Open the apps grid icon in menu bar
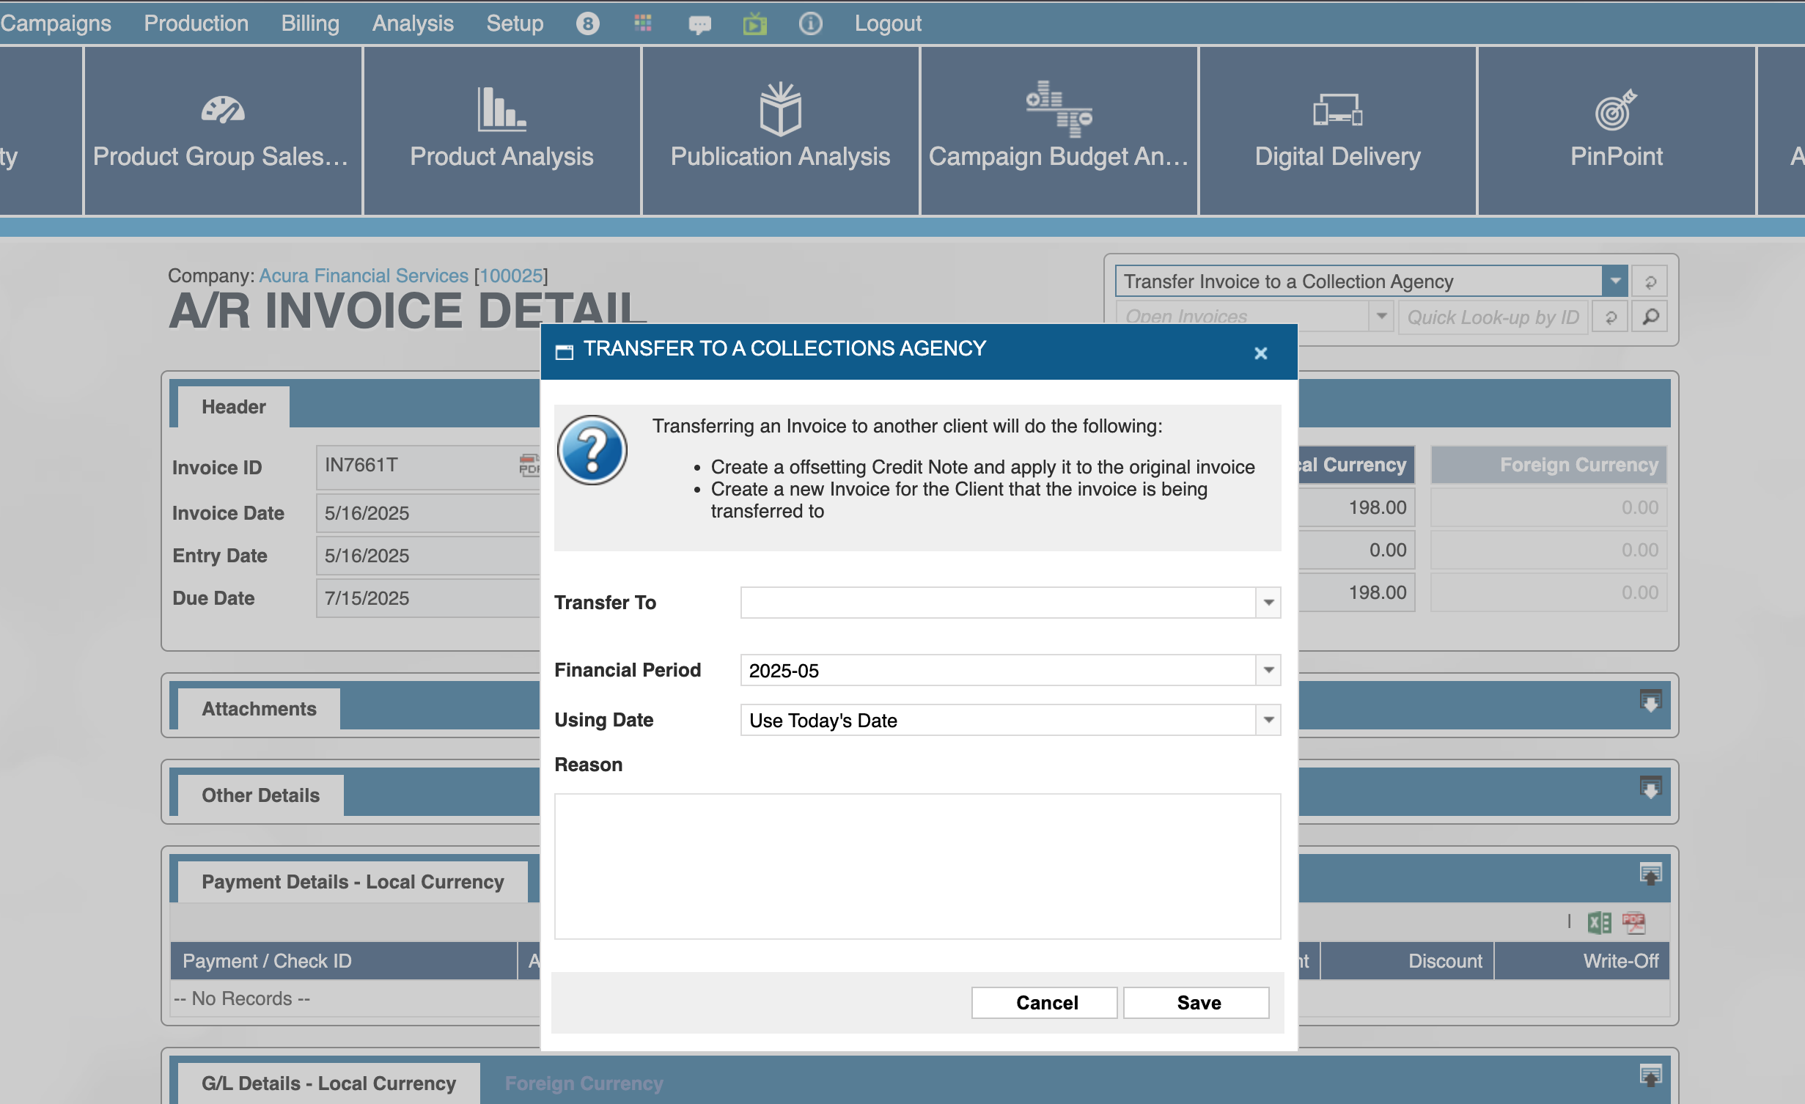The width and height of the screenshot is (1805, 1104). [643, 23]
